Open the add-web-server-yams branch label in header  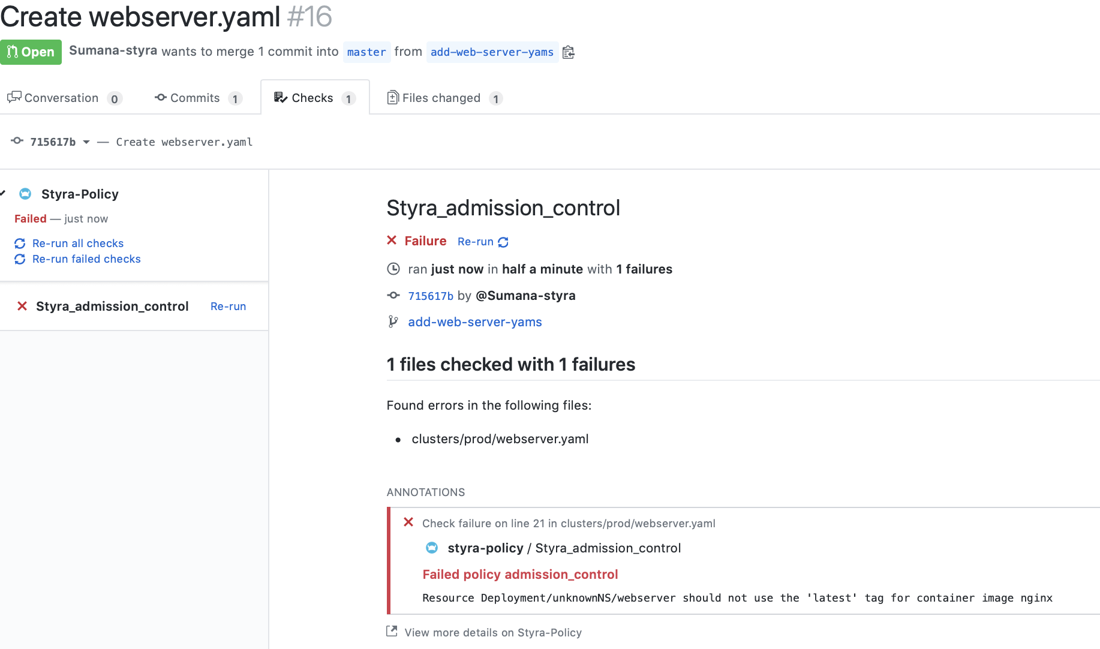492,52
